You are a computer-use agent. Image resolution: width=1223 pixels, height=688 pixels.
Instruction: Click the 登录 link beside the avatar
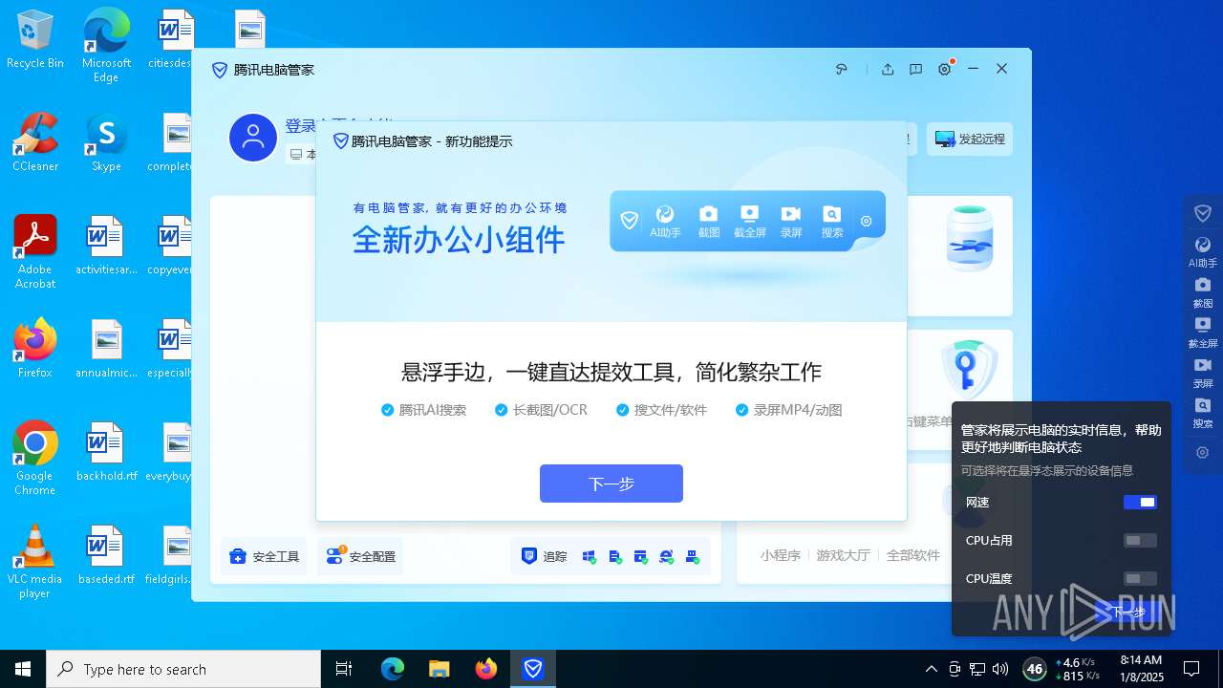(x=300, y=126)
